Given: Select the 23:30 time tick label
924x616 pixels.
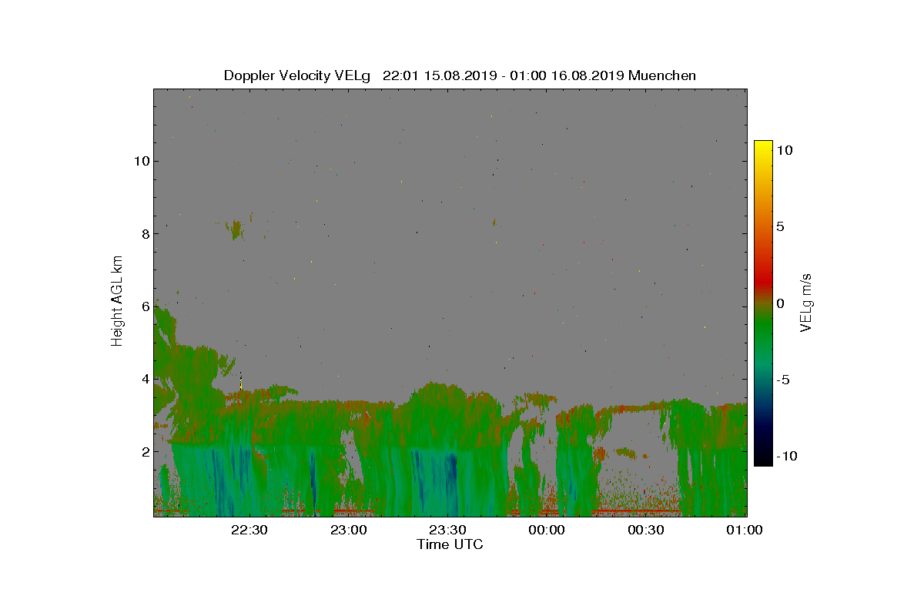Looking at the screenshot, I should click(x=447, y=530).
